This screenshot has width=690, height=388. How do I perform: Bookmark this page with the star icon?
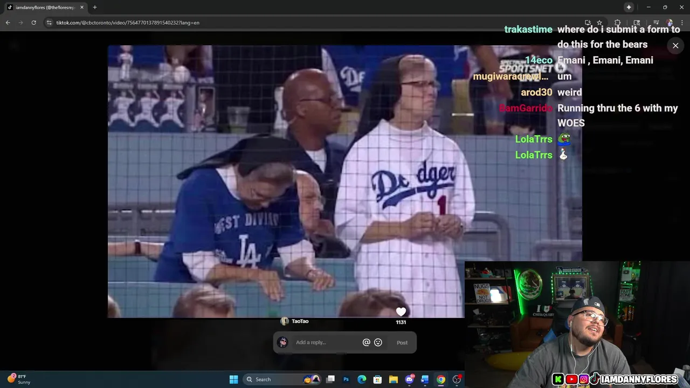pos(599,23)
